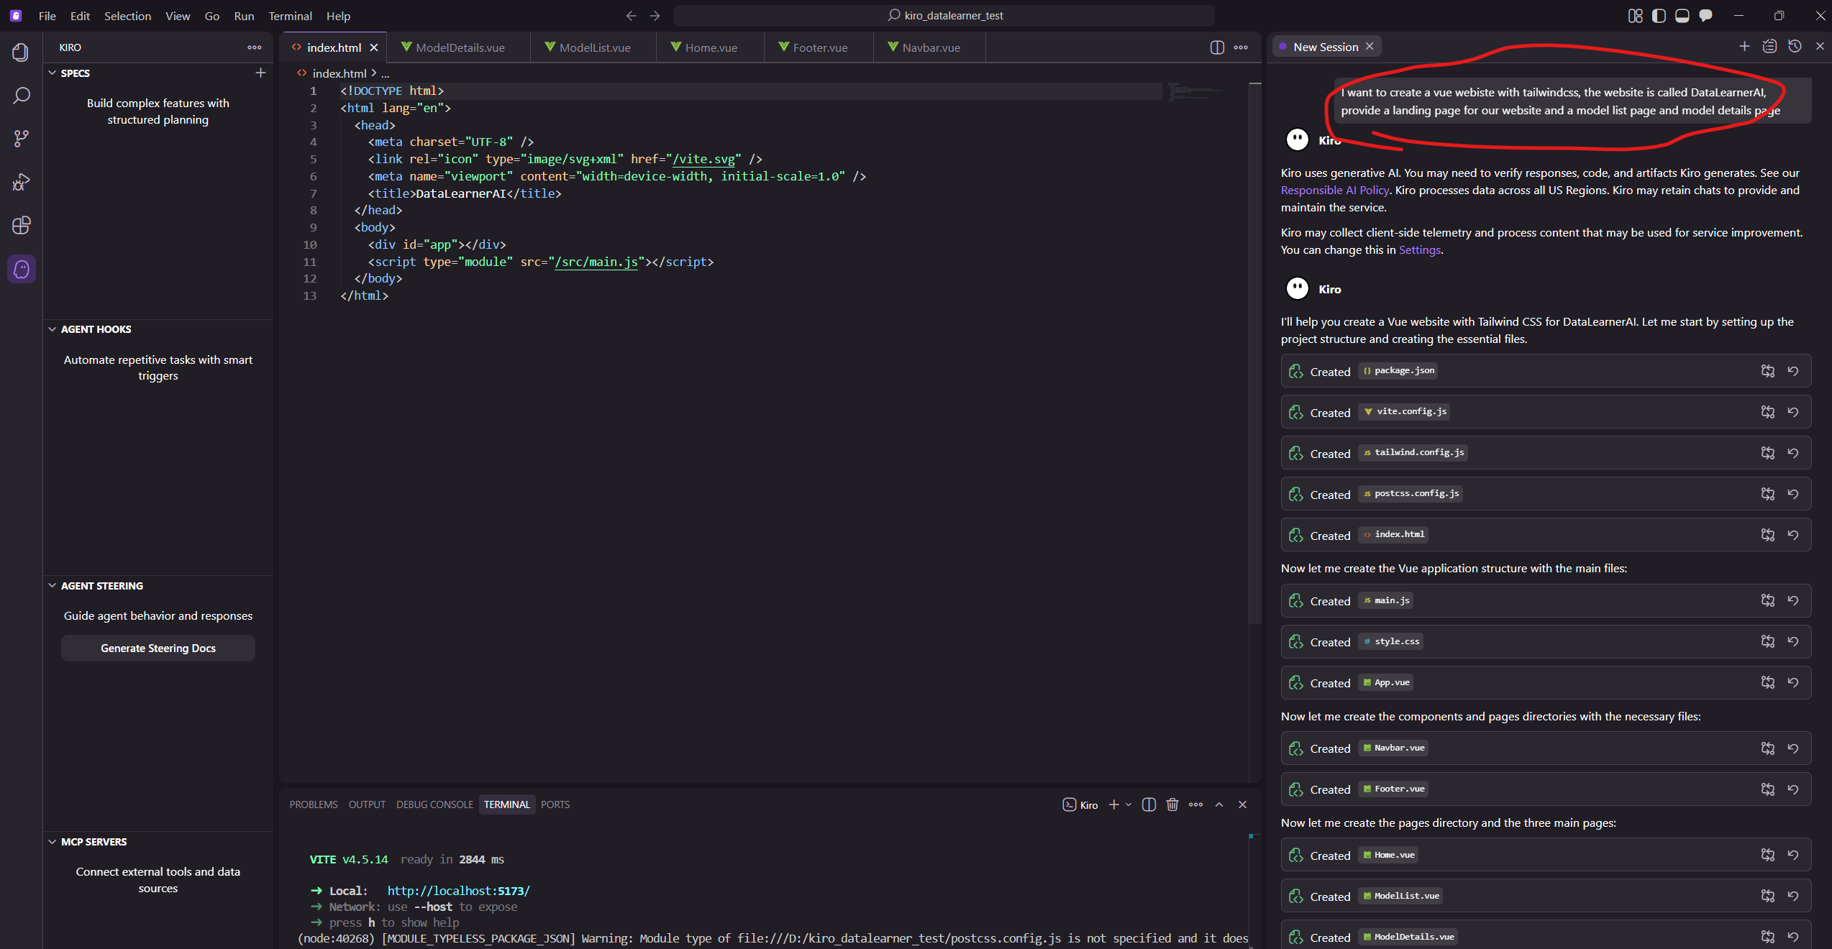Image resolution: width=1832 pixels, height=949 pixels.
Task: Switch to the PORTS panel tab
Action: 555,804
